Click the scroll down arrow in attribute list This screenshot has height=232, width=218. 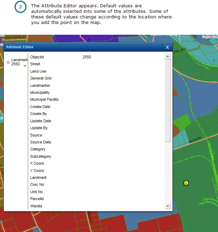[168, 206]
